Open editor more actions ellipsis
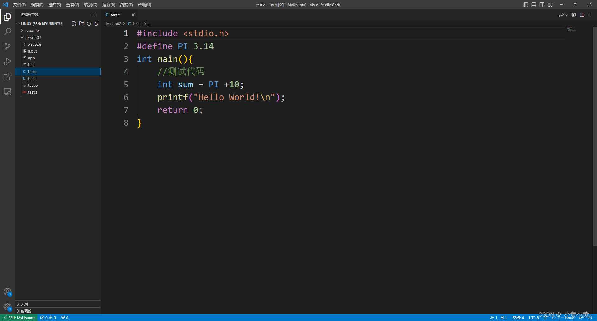 point(590,15)
